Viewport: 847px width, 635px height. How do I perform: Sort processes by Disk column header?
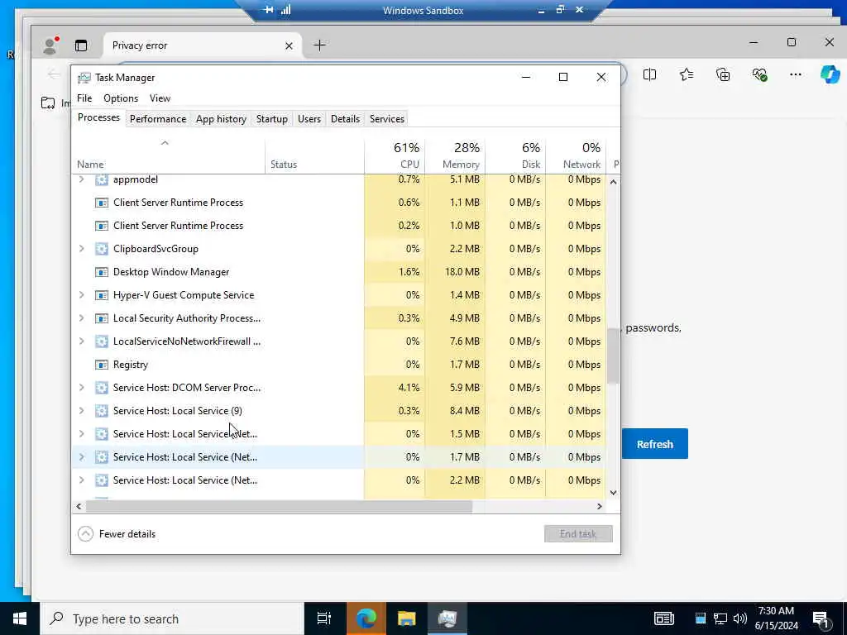516,155
